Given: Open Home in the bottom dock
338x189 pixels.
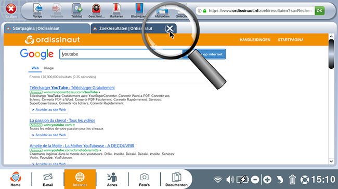Looking at the screenshot, I should (16, 179).
